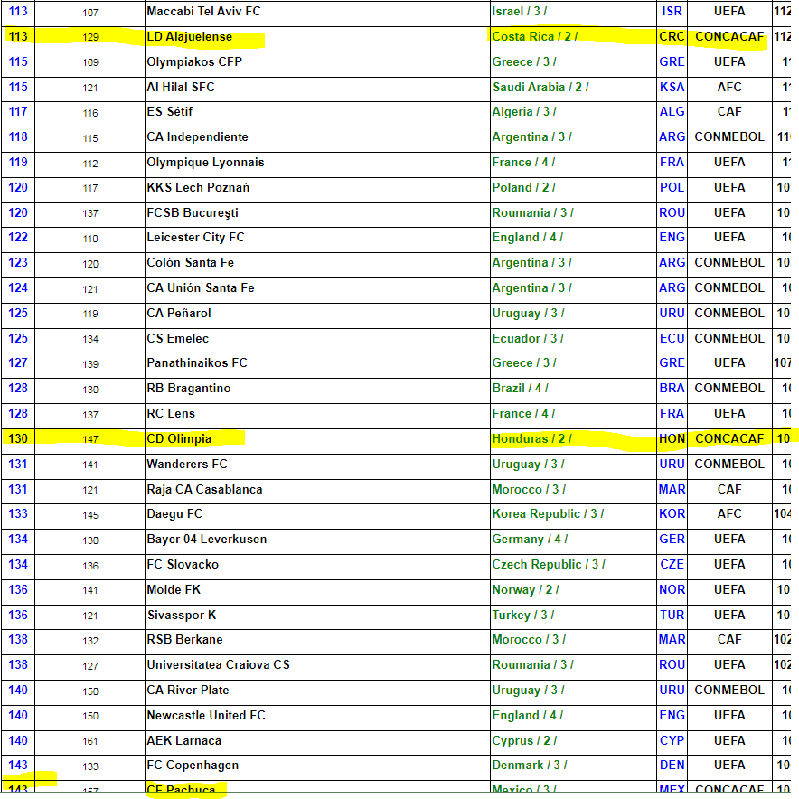Viewport: 799px width, 799px height.
Task: Click the RC Lens club name
Action: click(x=171, y=414)
